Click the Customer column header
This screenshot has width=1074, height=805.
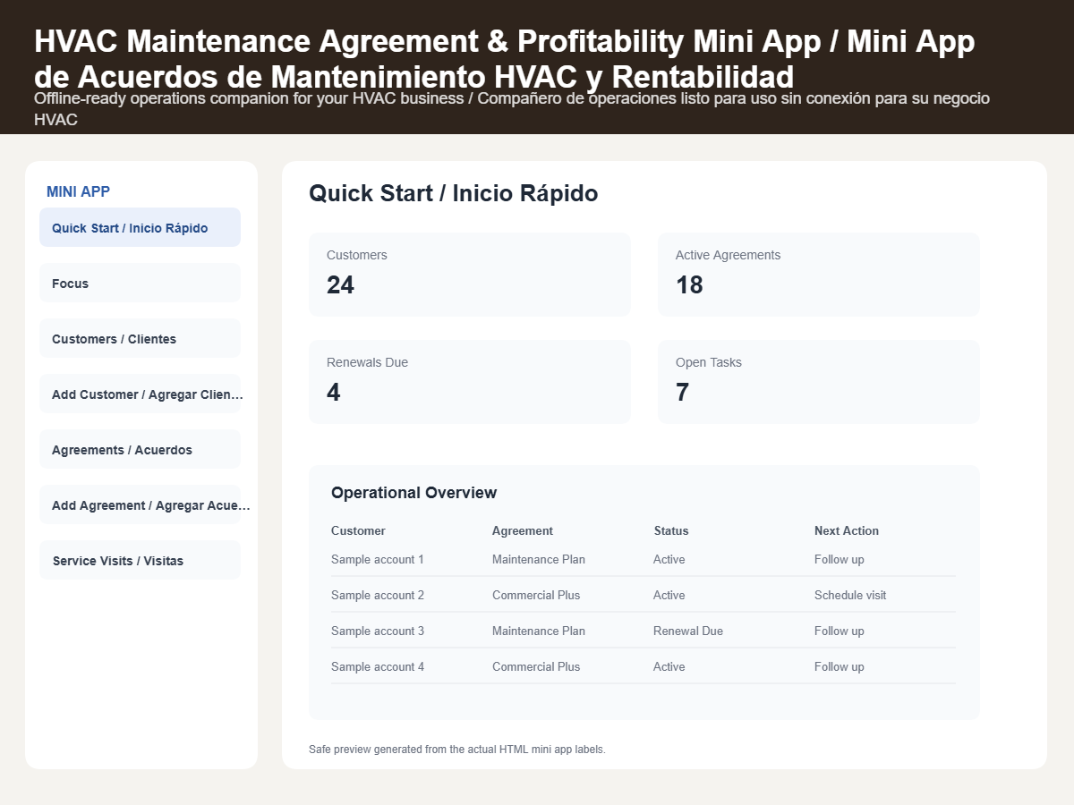[x=358, y=530]
